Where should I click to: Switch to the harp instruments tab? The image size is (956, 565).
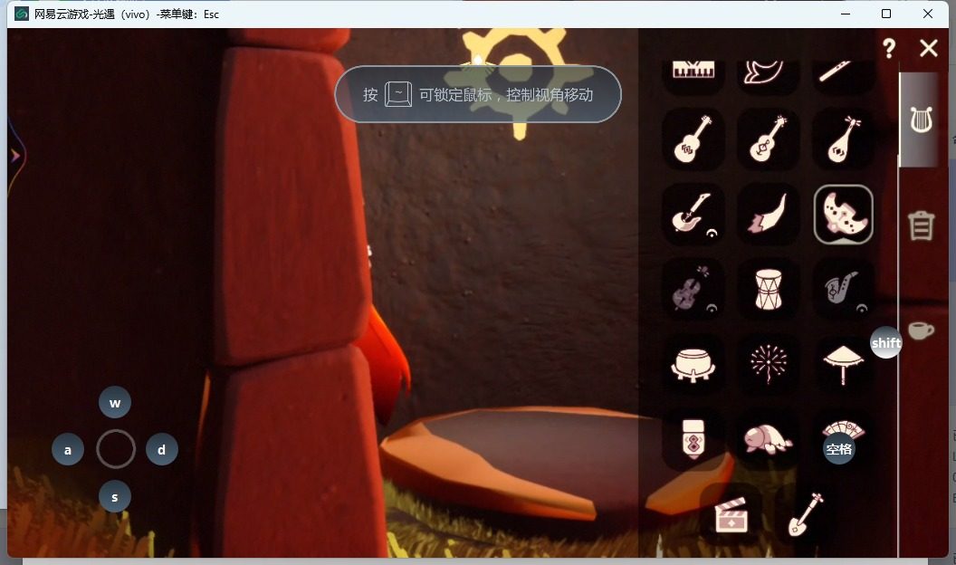[x=921, y=120]
